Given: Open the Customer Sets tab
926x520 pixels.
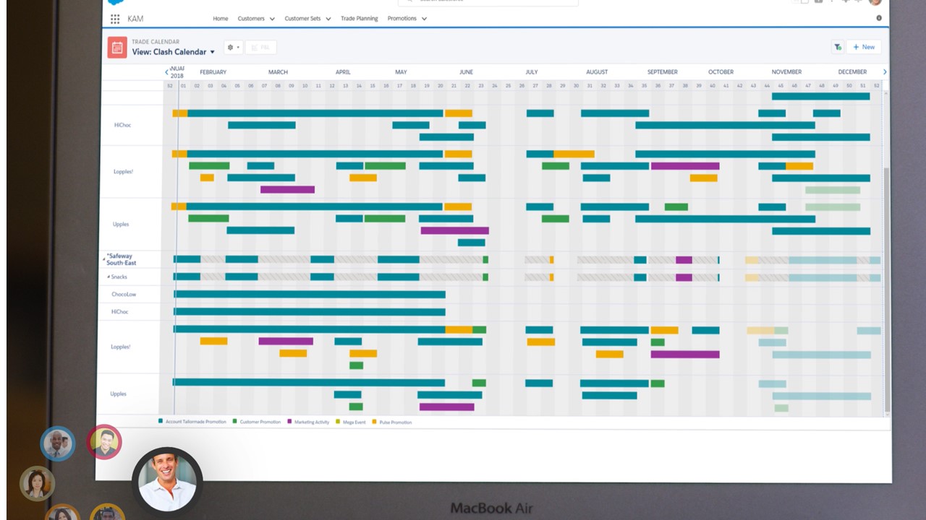Looking at the screenshot, I should (x=302, y=19).
